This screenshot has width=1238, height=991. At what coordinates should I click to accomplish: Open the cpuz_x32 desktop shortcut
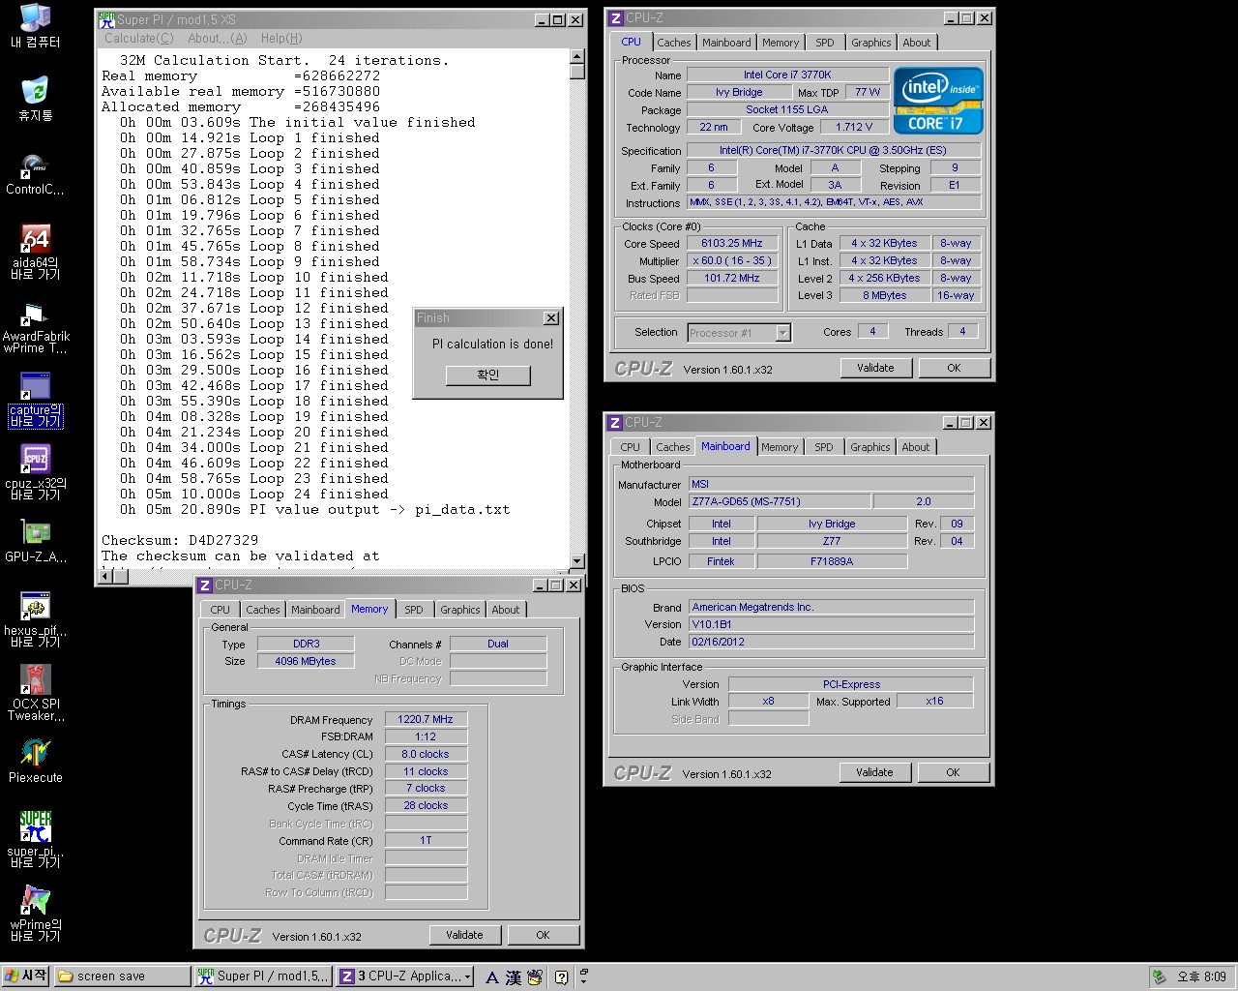35,472
